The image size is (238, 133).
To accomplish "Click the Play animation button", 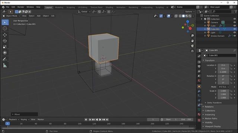I will [100, 120].
